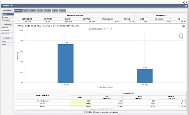Open the Probabilities sidebar item

coord(8,20)
